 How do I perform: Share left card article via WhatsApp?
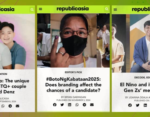3,106
